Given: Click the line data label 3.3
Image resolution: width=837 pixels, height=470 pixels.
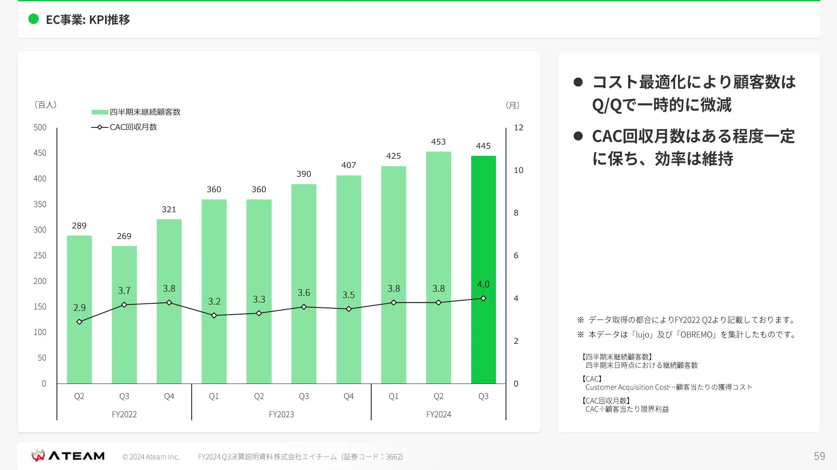Looking at the screenshot, I should pos(259,299).
